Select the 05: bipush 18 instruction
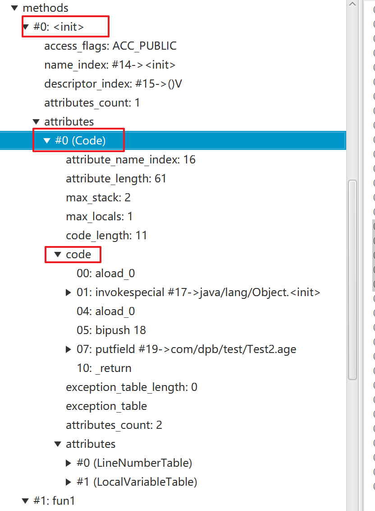 click(111, 330)
